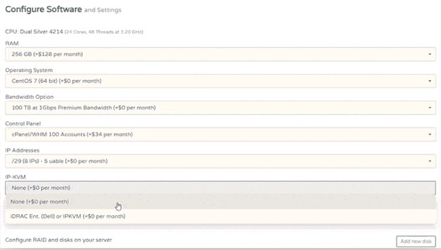This screenshot has width=441, height=250.
Task: Click the CPU Dual Silver 4214 text
Action: [x=34, y=32]
